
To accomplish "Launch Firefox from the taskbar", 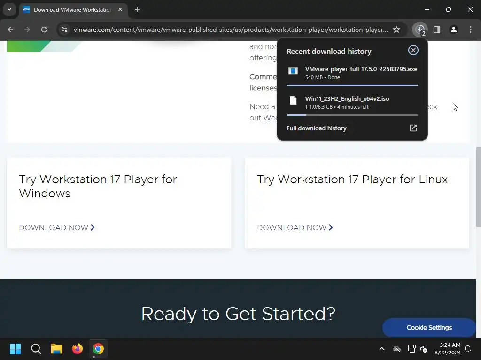I will pos(78,349).
